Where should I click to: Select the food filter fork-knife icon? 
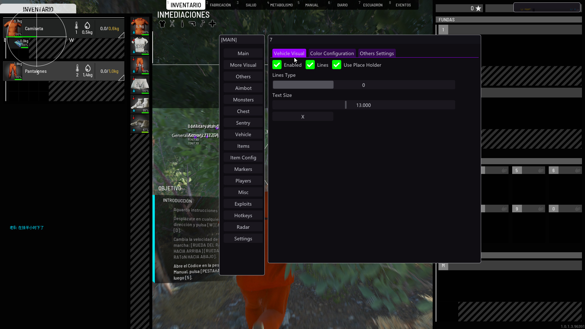172,24
